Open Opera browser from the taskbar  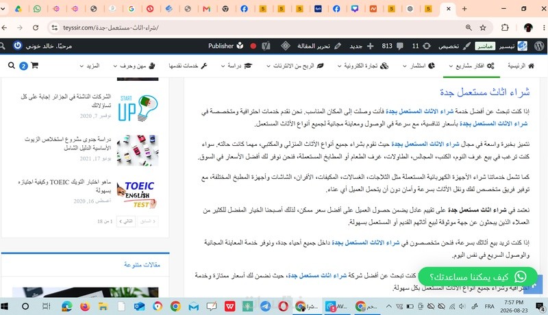283,306
